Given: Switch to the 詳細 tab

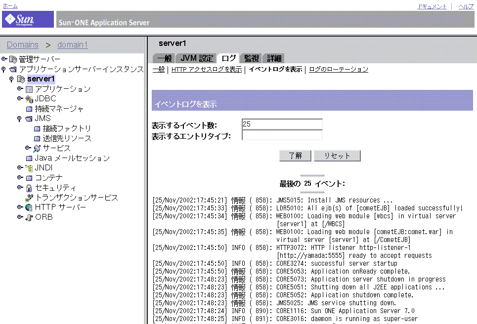Looking at the screenshot, I should pos(274,58).
